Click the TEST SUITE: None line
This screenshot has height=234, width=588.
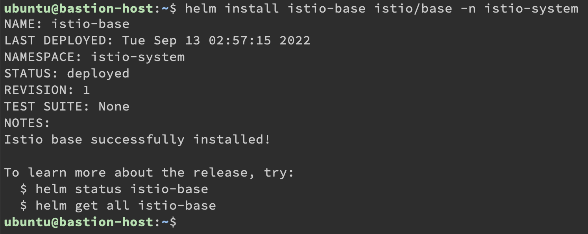coord(67,107)
